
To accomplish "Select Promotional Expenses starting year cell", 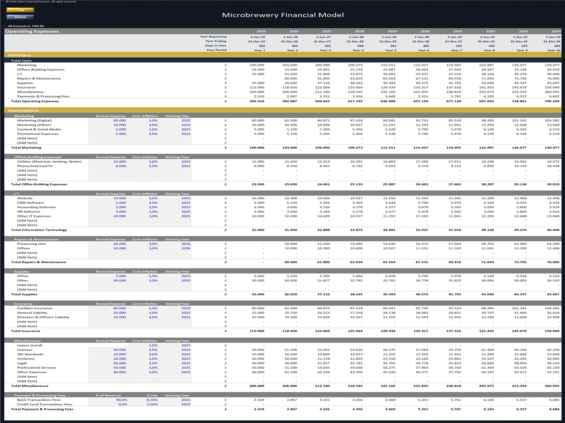I will (x=175, y=134).
